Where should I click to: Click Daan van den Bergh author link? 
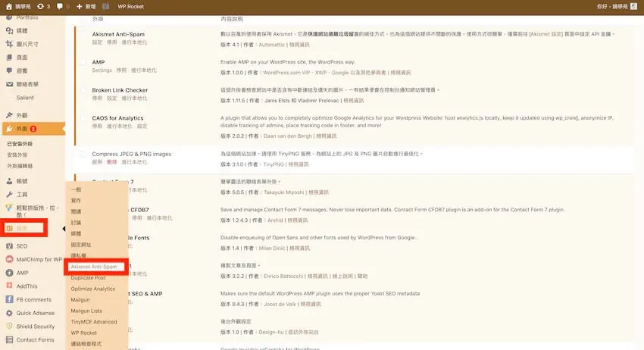(287, 136)
